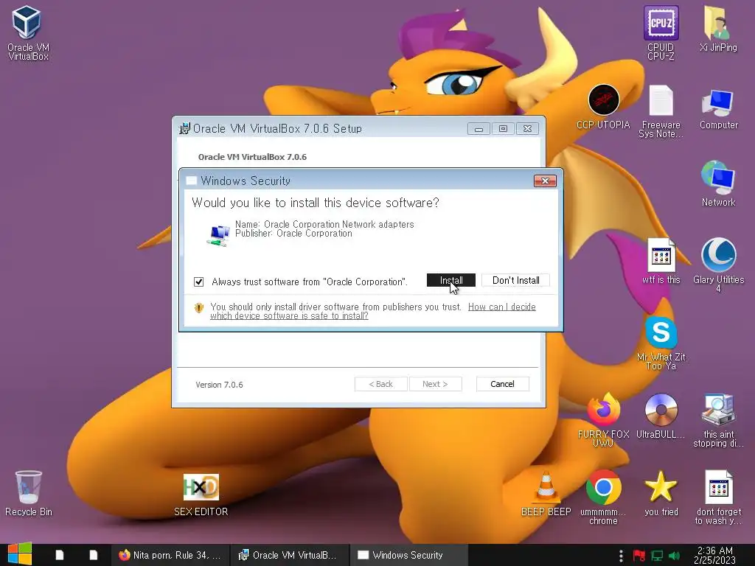Open the UltraBULL disc icon
This screenshot has width=755, height=566.
point(661,416)
